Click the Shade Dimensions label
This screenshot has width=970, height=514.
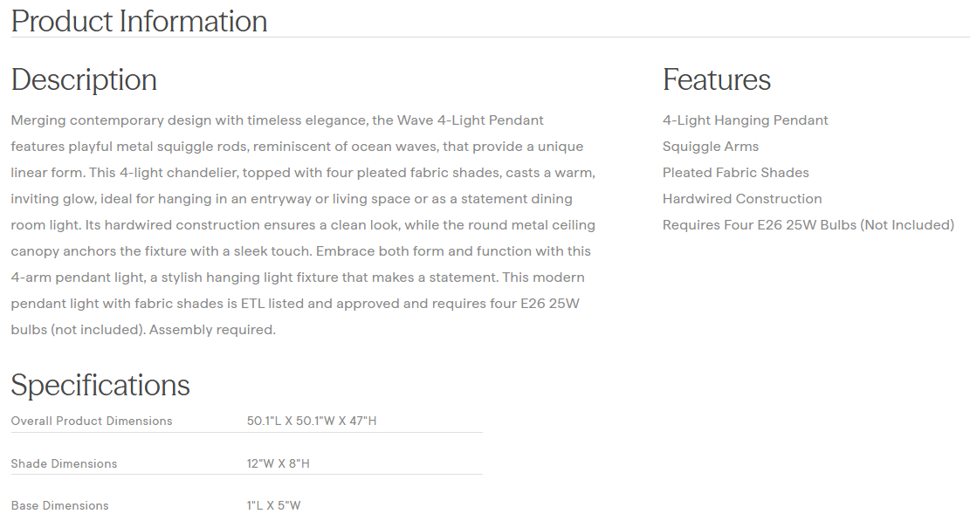point(64,463)
